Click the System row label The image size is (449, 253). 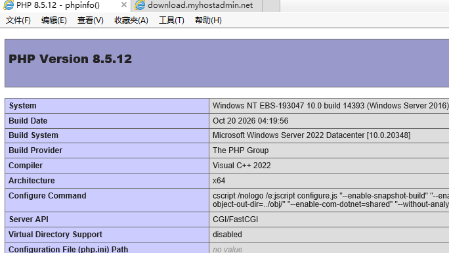(22, 106)
